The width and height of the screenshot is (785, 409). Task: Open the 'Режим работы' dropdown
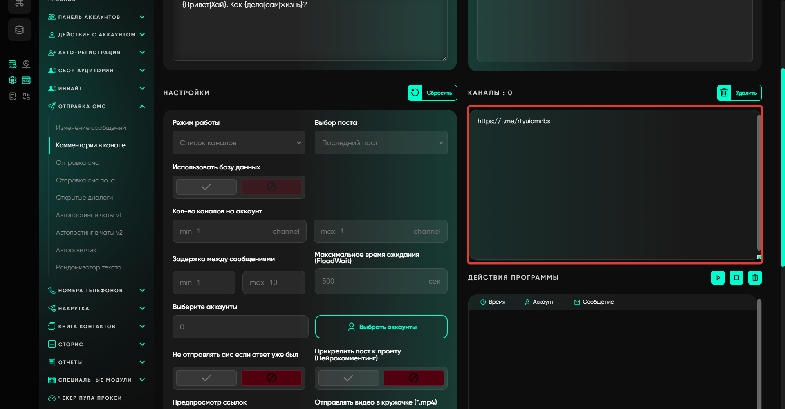coord(239,143)
